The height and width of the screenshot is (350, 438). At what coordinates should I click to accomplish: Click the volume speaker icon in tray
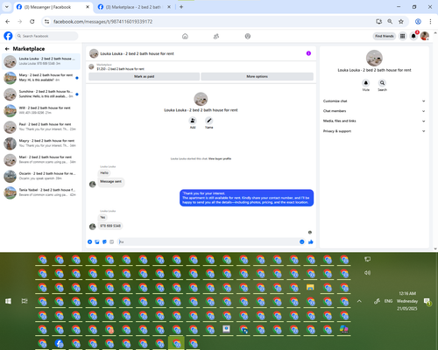point(367,273)
